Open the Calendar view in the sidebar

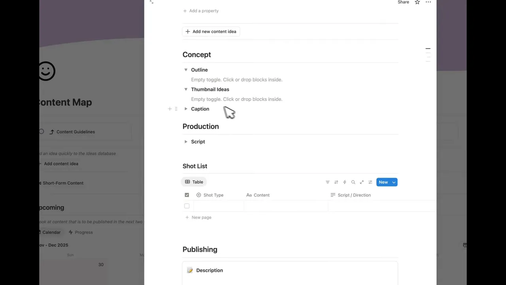click(51, 232)
